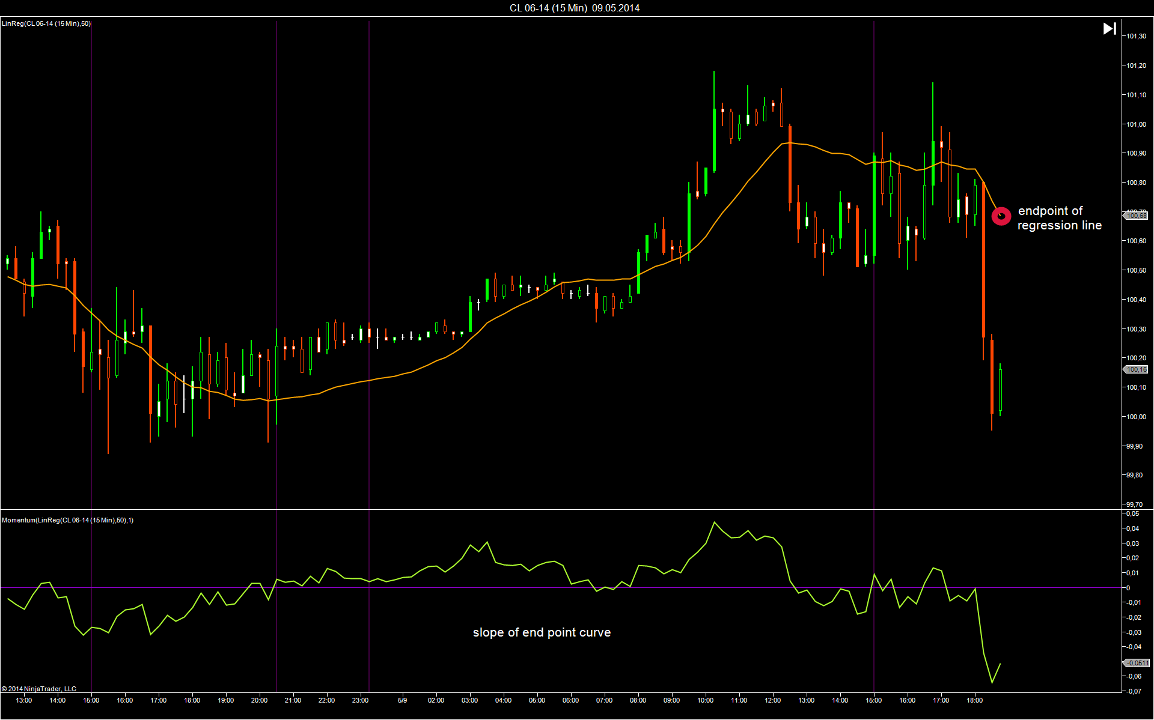Click the 5/9 date label on time axis
1154x720 pixels.
pyautogui.click(x=402, y=700)
